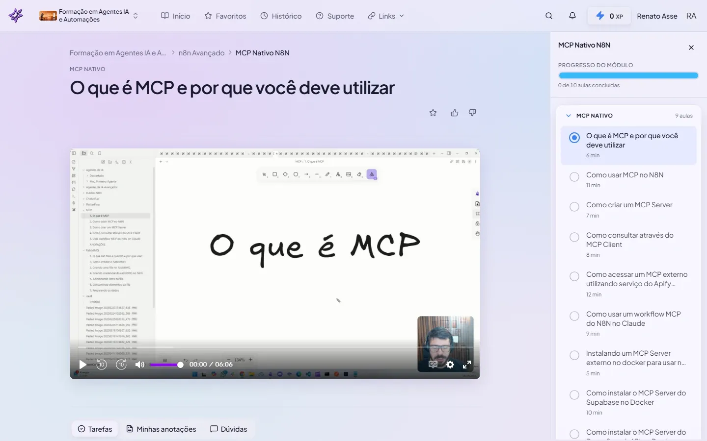Switch to the Dúvidas tab
Image resolution: width=707 pixels, height=441 pixels.
click(x=229, y=429)
